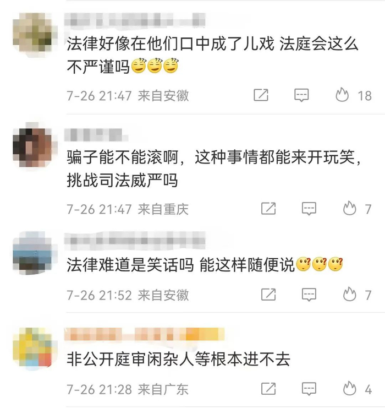
Task: Open the first commenter's blurred username
Action: (135, 20)
